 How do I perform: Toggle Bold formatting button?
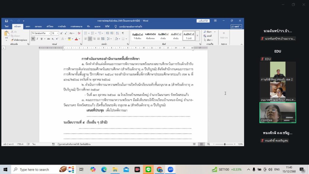[x=33, y=39]
